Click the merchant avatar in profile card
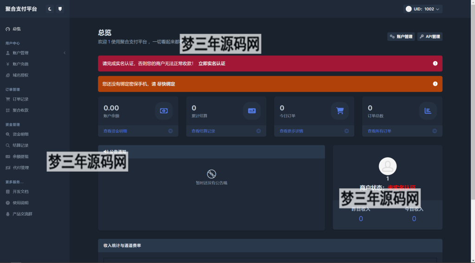 388,167
